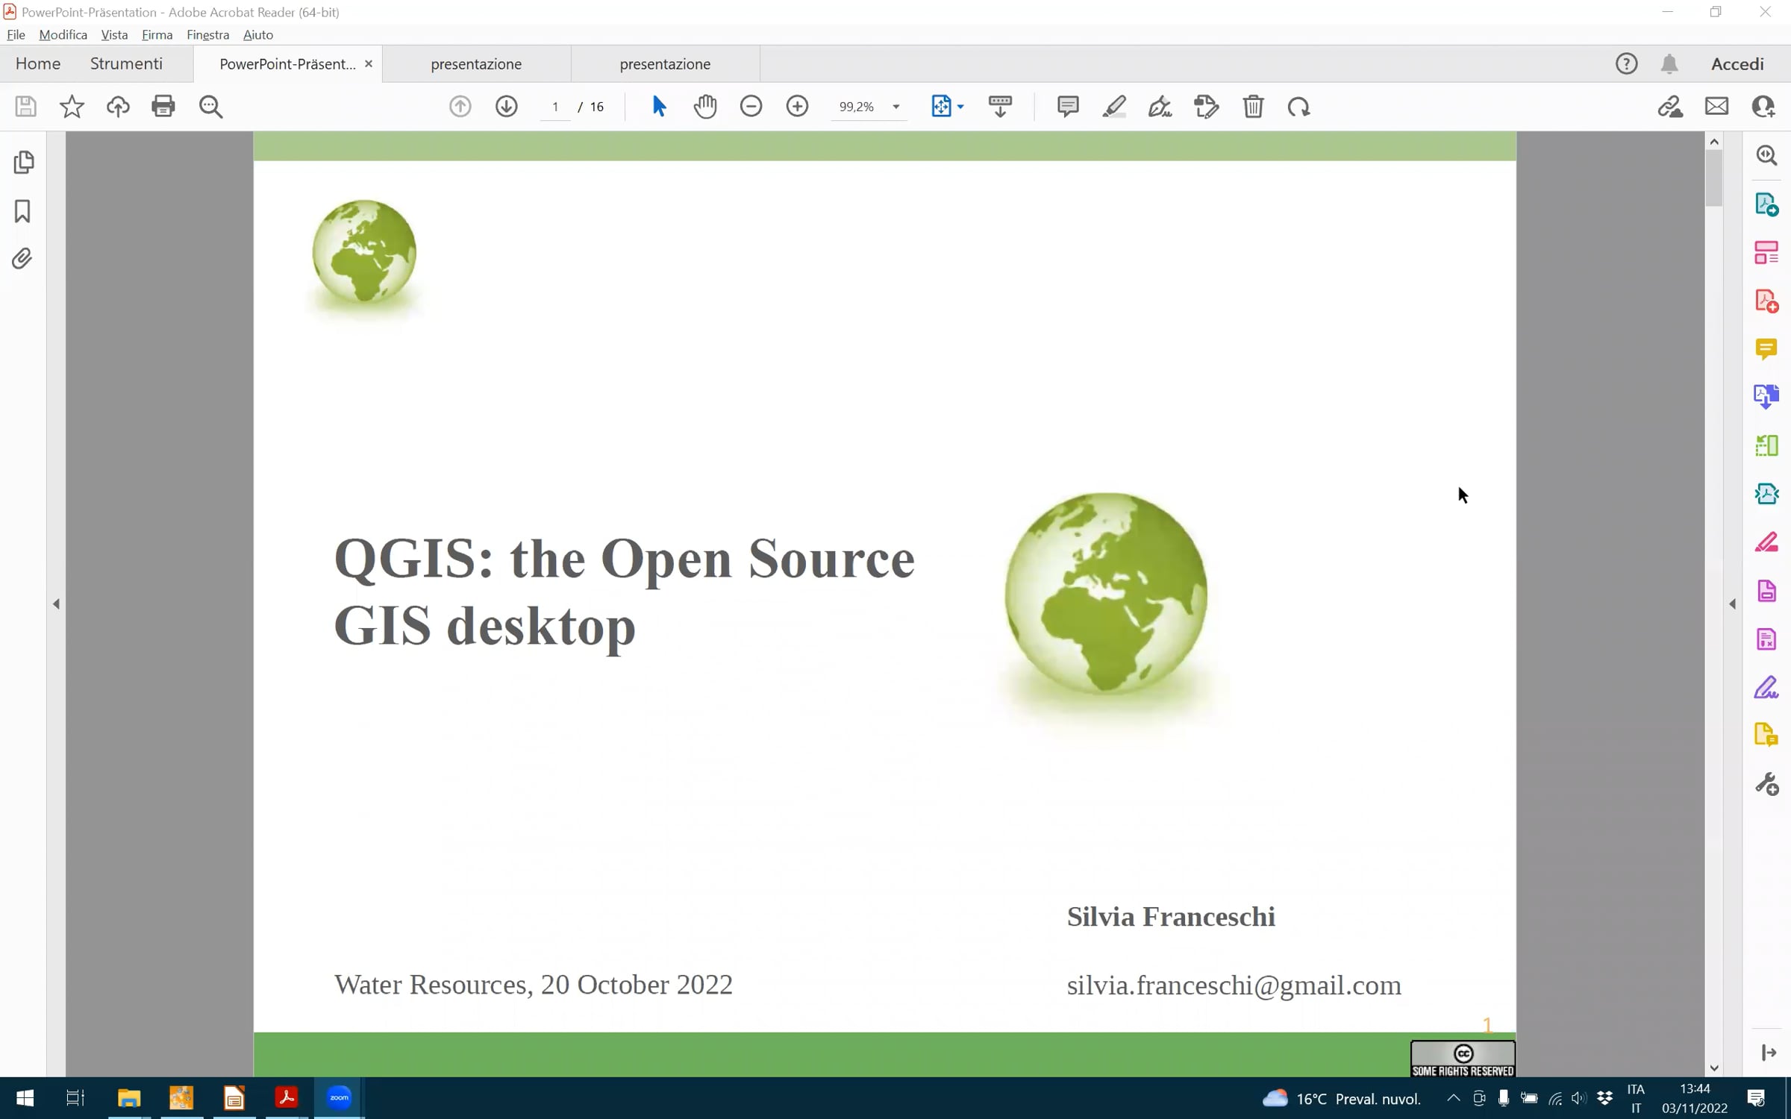Send file by email envelope icon
1791x1119 pixels.
(x=1717, y=107)
